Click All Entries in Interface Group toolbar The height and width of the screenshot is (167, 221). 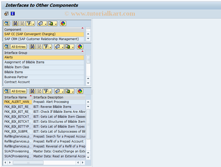pyautogui.click(x=19, y=47)
